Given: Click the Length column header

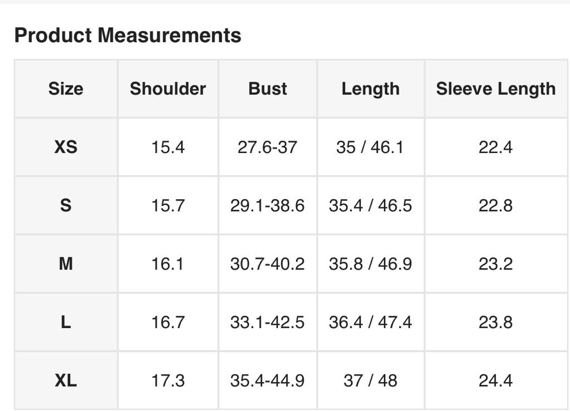Looking at the screenshot, I should (370, 89).
